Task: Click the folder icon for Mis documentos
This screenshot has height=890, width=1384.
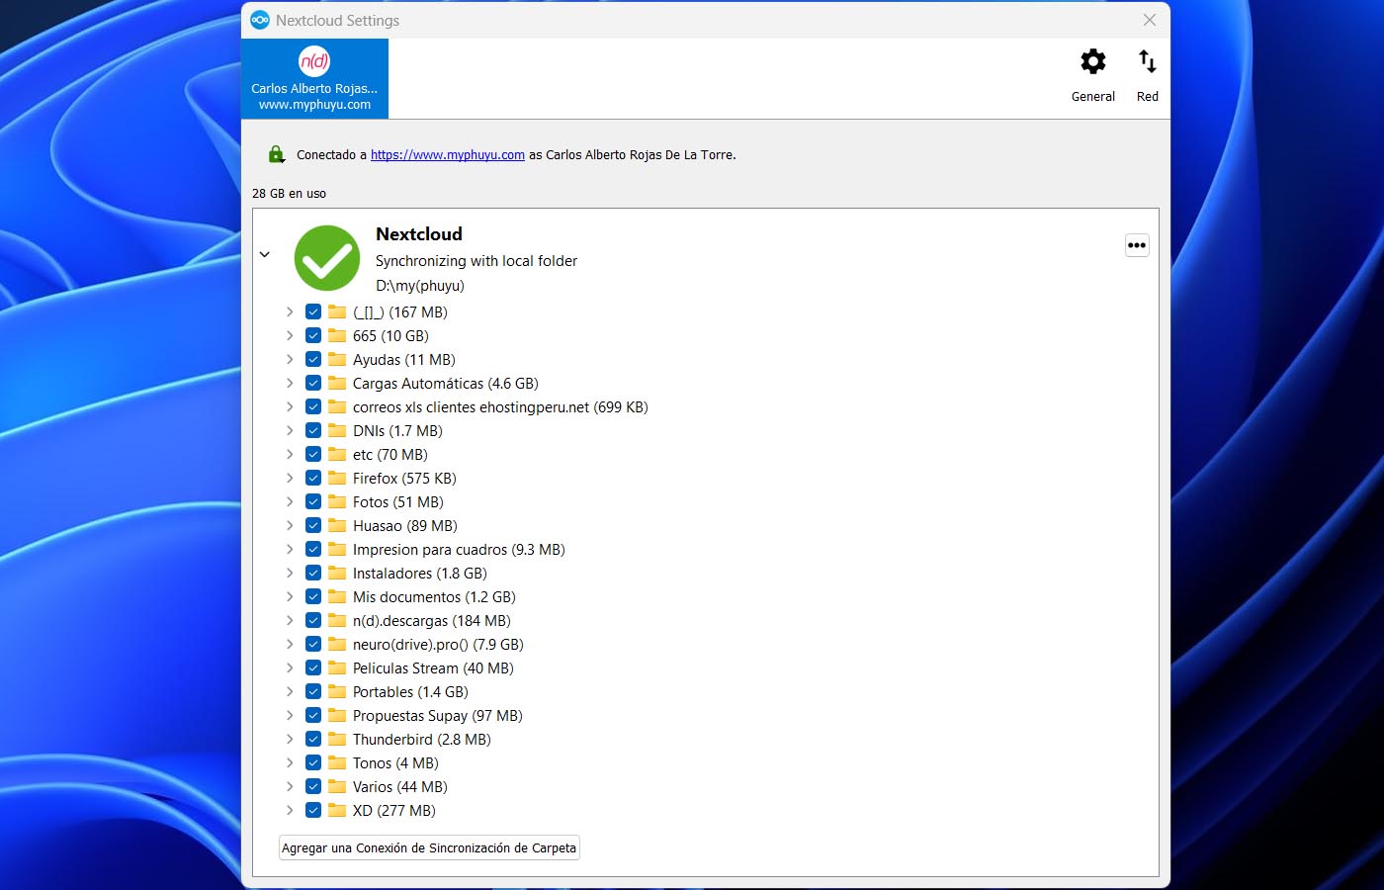Action: click(x=337, y=596)
